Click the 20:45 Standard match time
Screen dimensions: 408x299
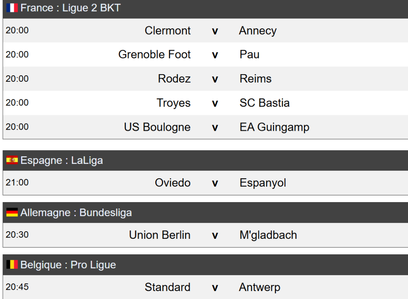(17, 287)
